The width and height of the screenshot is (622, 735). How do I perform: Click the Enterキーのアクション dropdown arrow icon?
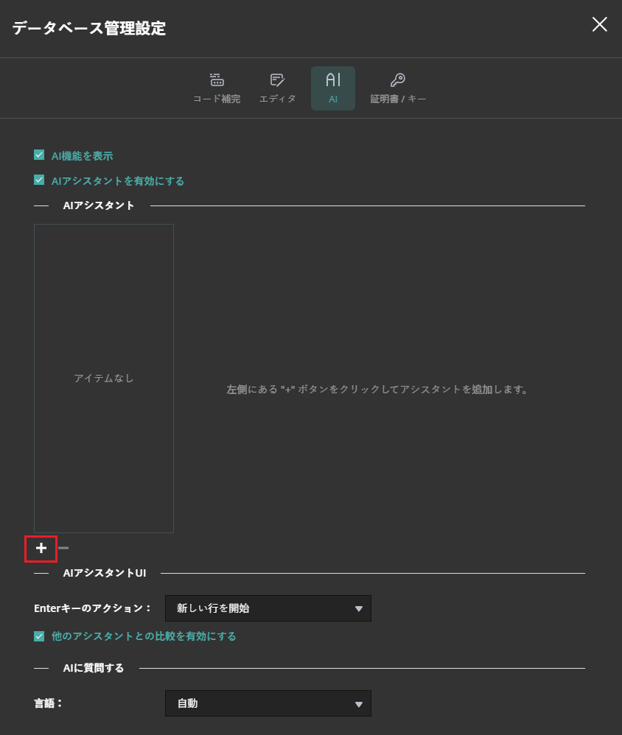pyautogui.click(x=360, y=608)
